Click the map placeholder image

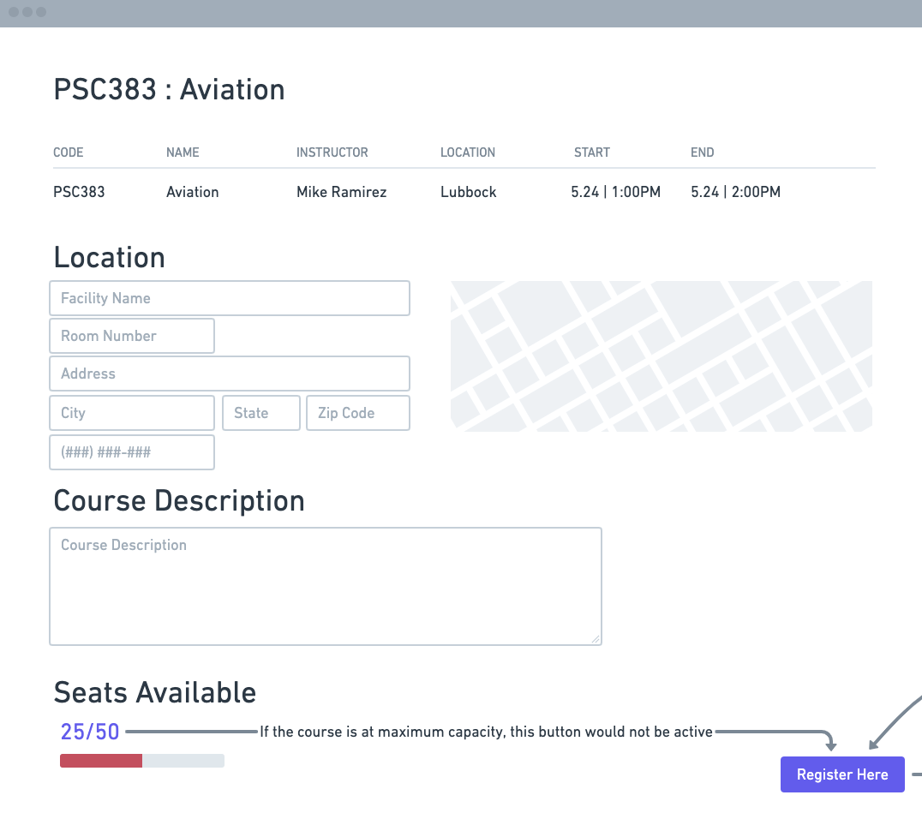[x=661, y=356]
